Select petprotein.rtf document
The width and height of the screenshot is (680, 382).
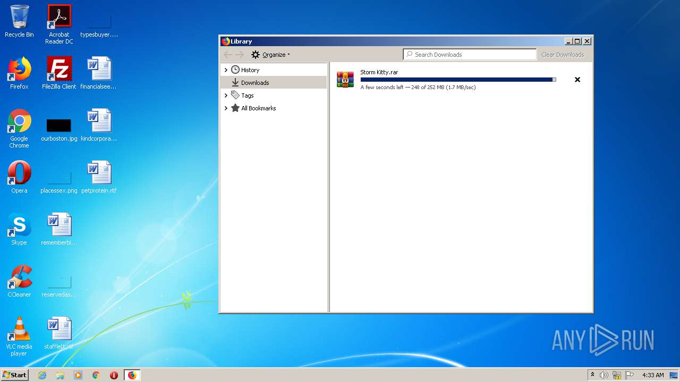click(x=99, y=177)
